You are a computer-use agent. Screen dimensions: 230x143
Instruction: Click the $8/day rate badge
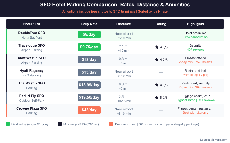coord(89,35)
